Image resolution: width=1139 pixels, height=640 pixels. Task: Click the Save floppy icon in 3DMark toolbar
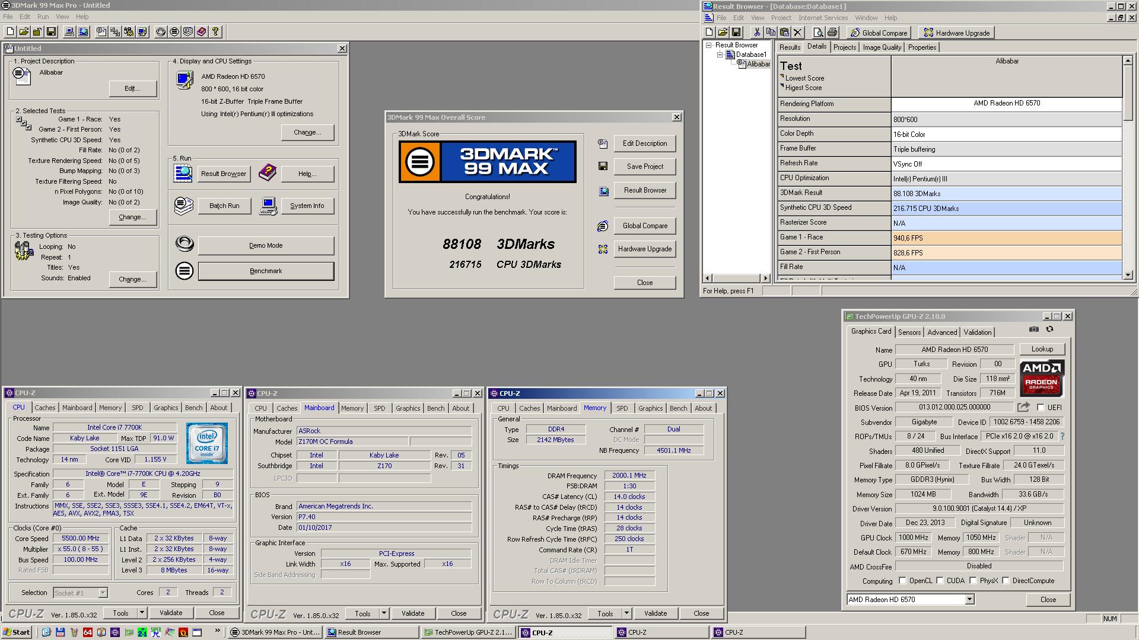pyautogui.click(x=51, y=32)
